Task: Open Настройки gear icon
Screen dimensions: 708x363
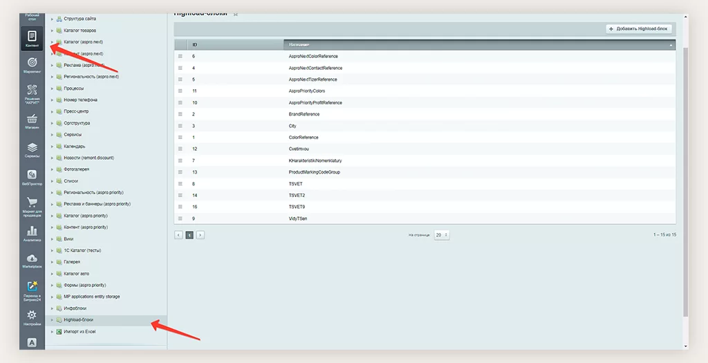Action: pos(32,317)
